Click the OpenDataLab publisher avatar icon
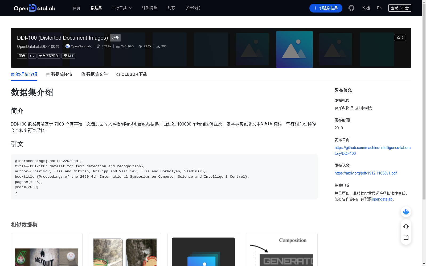426x266 pixels. pyautogui.click(x=68, y=46)
